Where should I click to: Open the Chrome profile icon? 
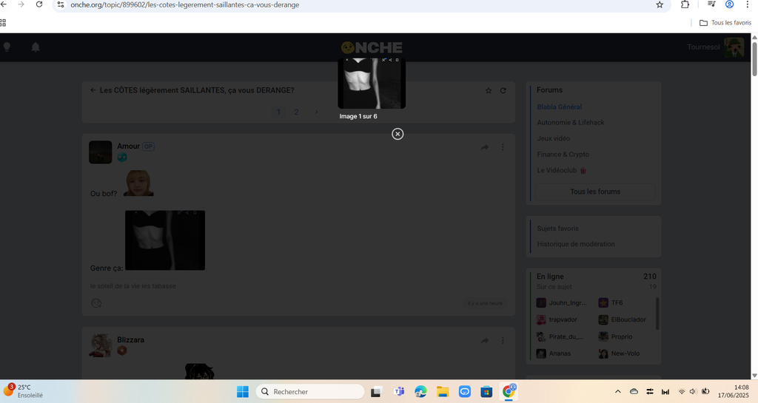[729, 4]
